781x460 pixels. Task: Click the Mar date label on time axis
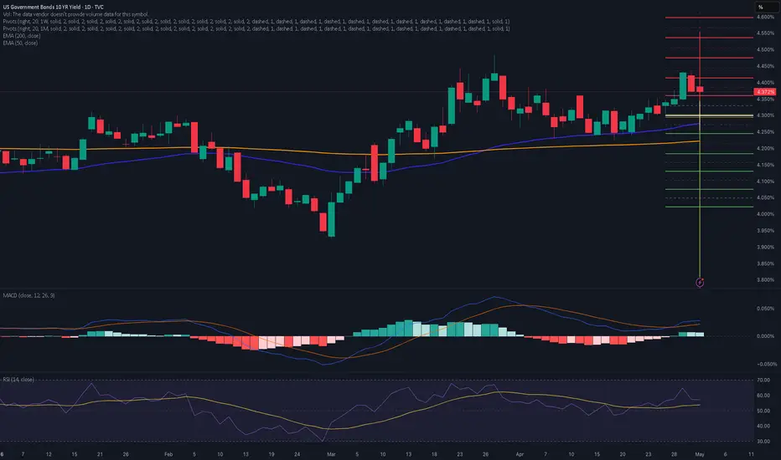pos(331,454)
